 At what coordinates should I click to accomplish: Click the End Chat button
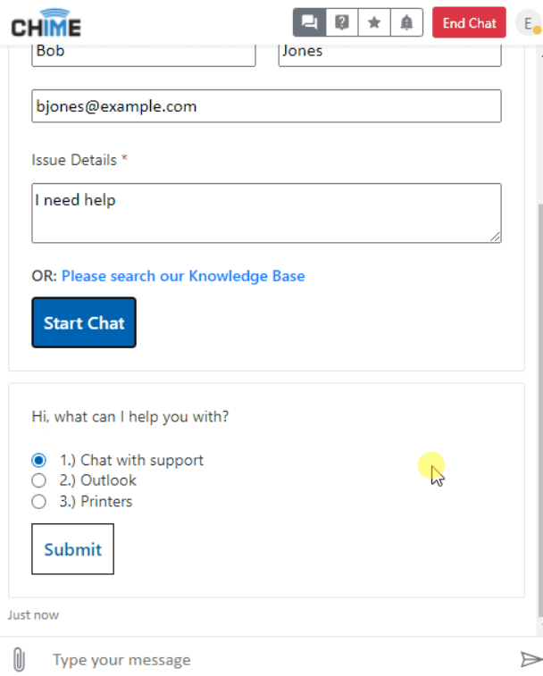(x=469, y=22)
